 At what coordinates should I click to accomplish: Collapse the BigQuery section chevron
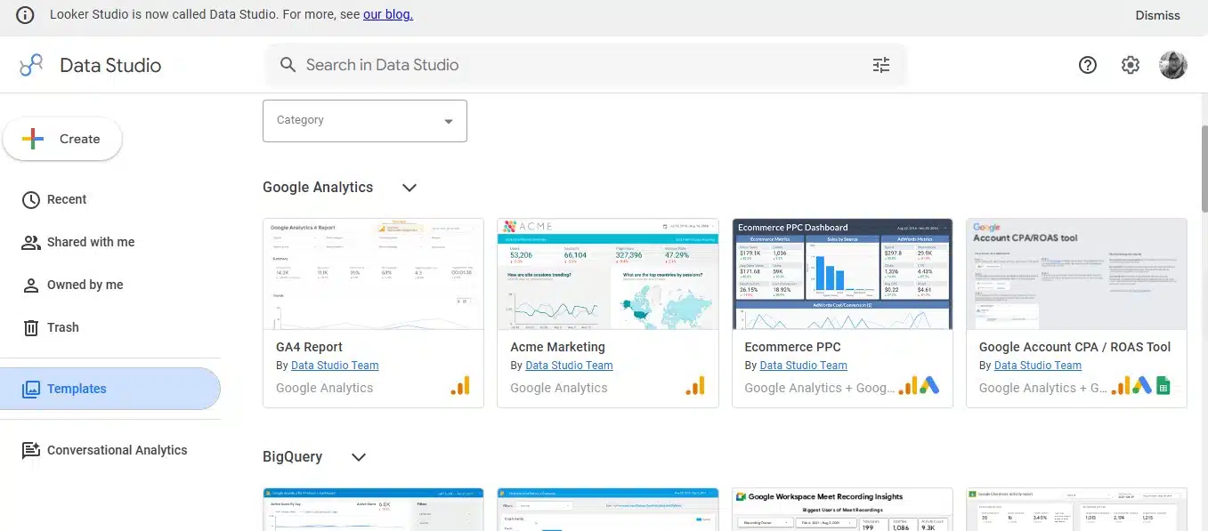359,457
